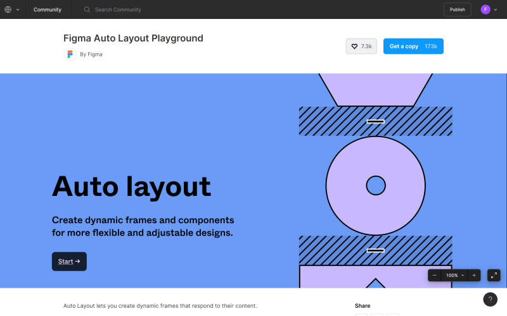Like the file with heart 7.3k button
Viewport: 507px width, 316px height.
point(361,46)
